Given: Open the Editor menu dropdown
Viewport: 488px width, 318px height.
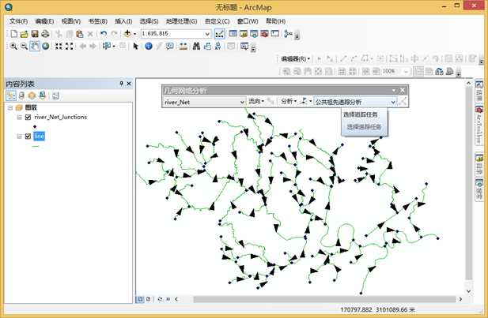Looking at the screenshot, I should tap(295, 58).
